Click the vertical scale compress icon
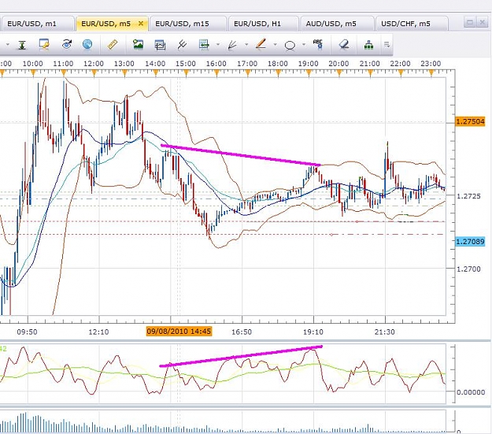This screenshot has height=434, width=492. click(22, 45)
